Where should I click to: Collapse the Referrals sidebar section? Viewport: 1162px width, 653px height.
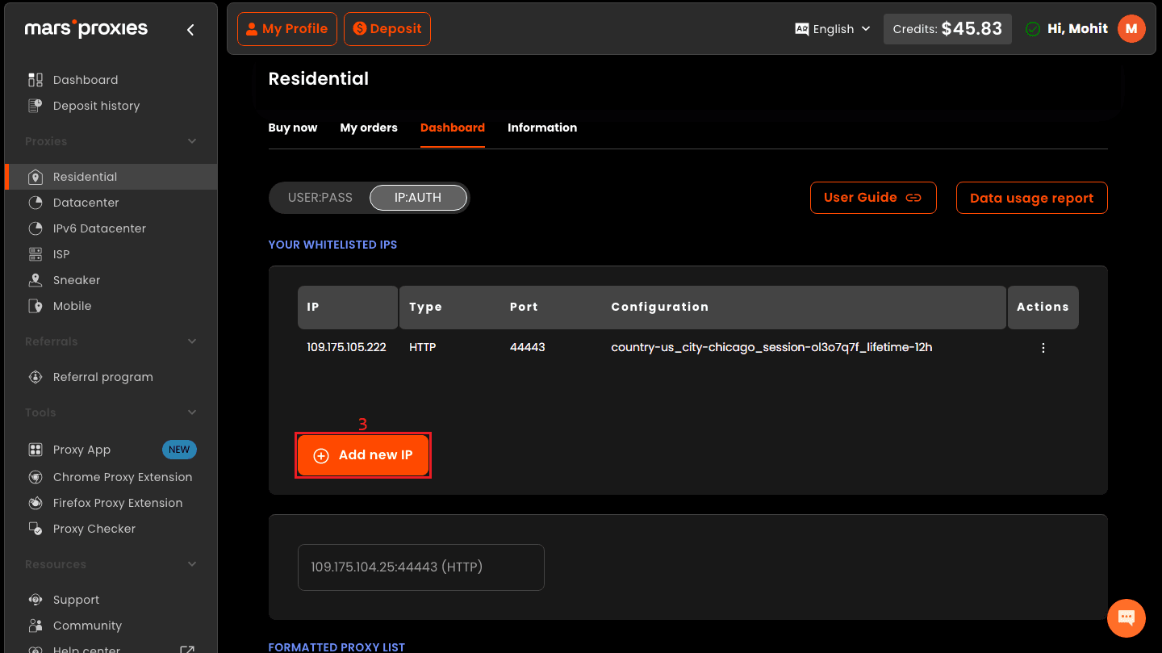point(192,341)
